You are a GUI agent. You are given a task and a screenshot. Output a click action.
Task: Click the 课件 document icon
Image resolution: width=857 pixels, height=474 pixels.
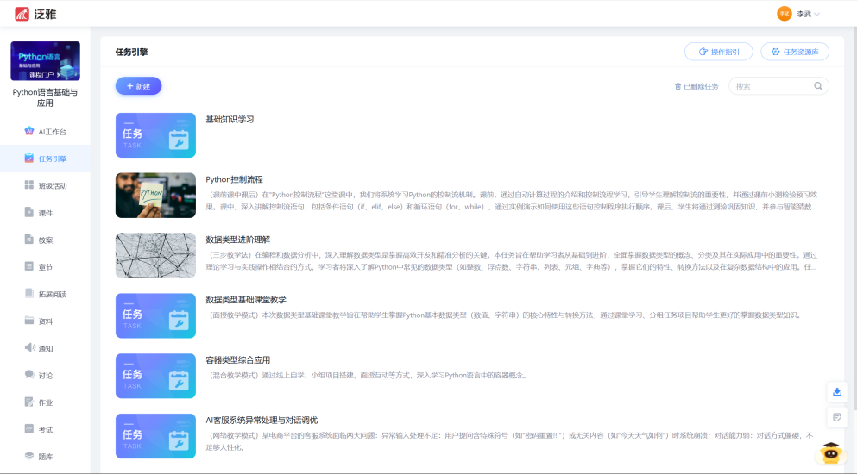(x=29, y=212)
